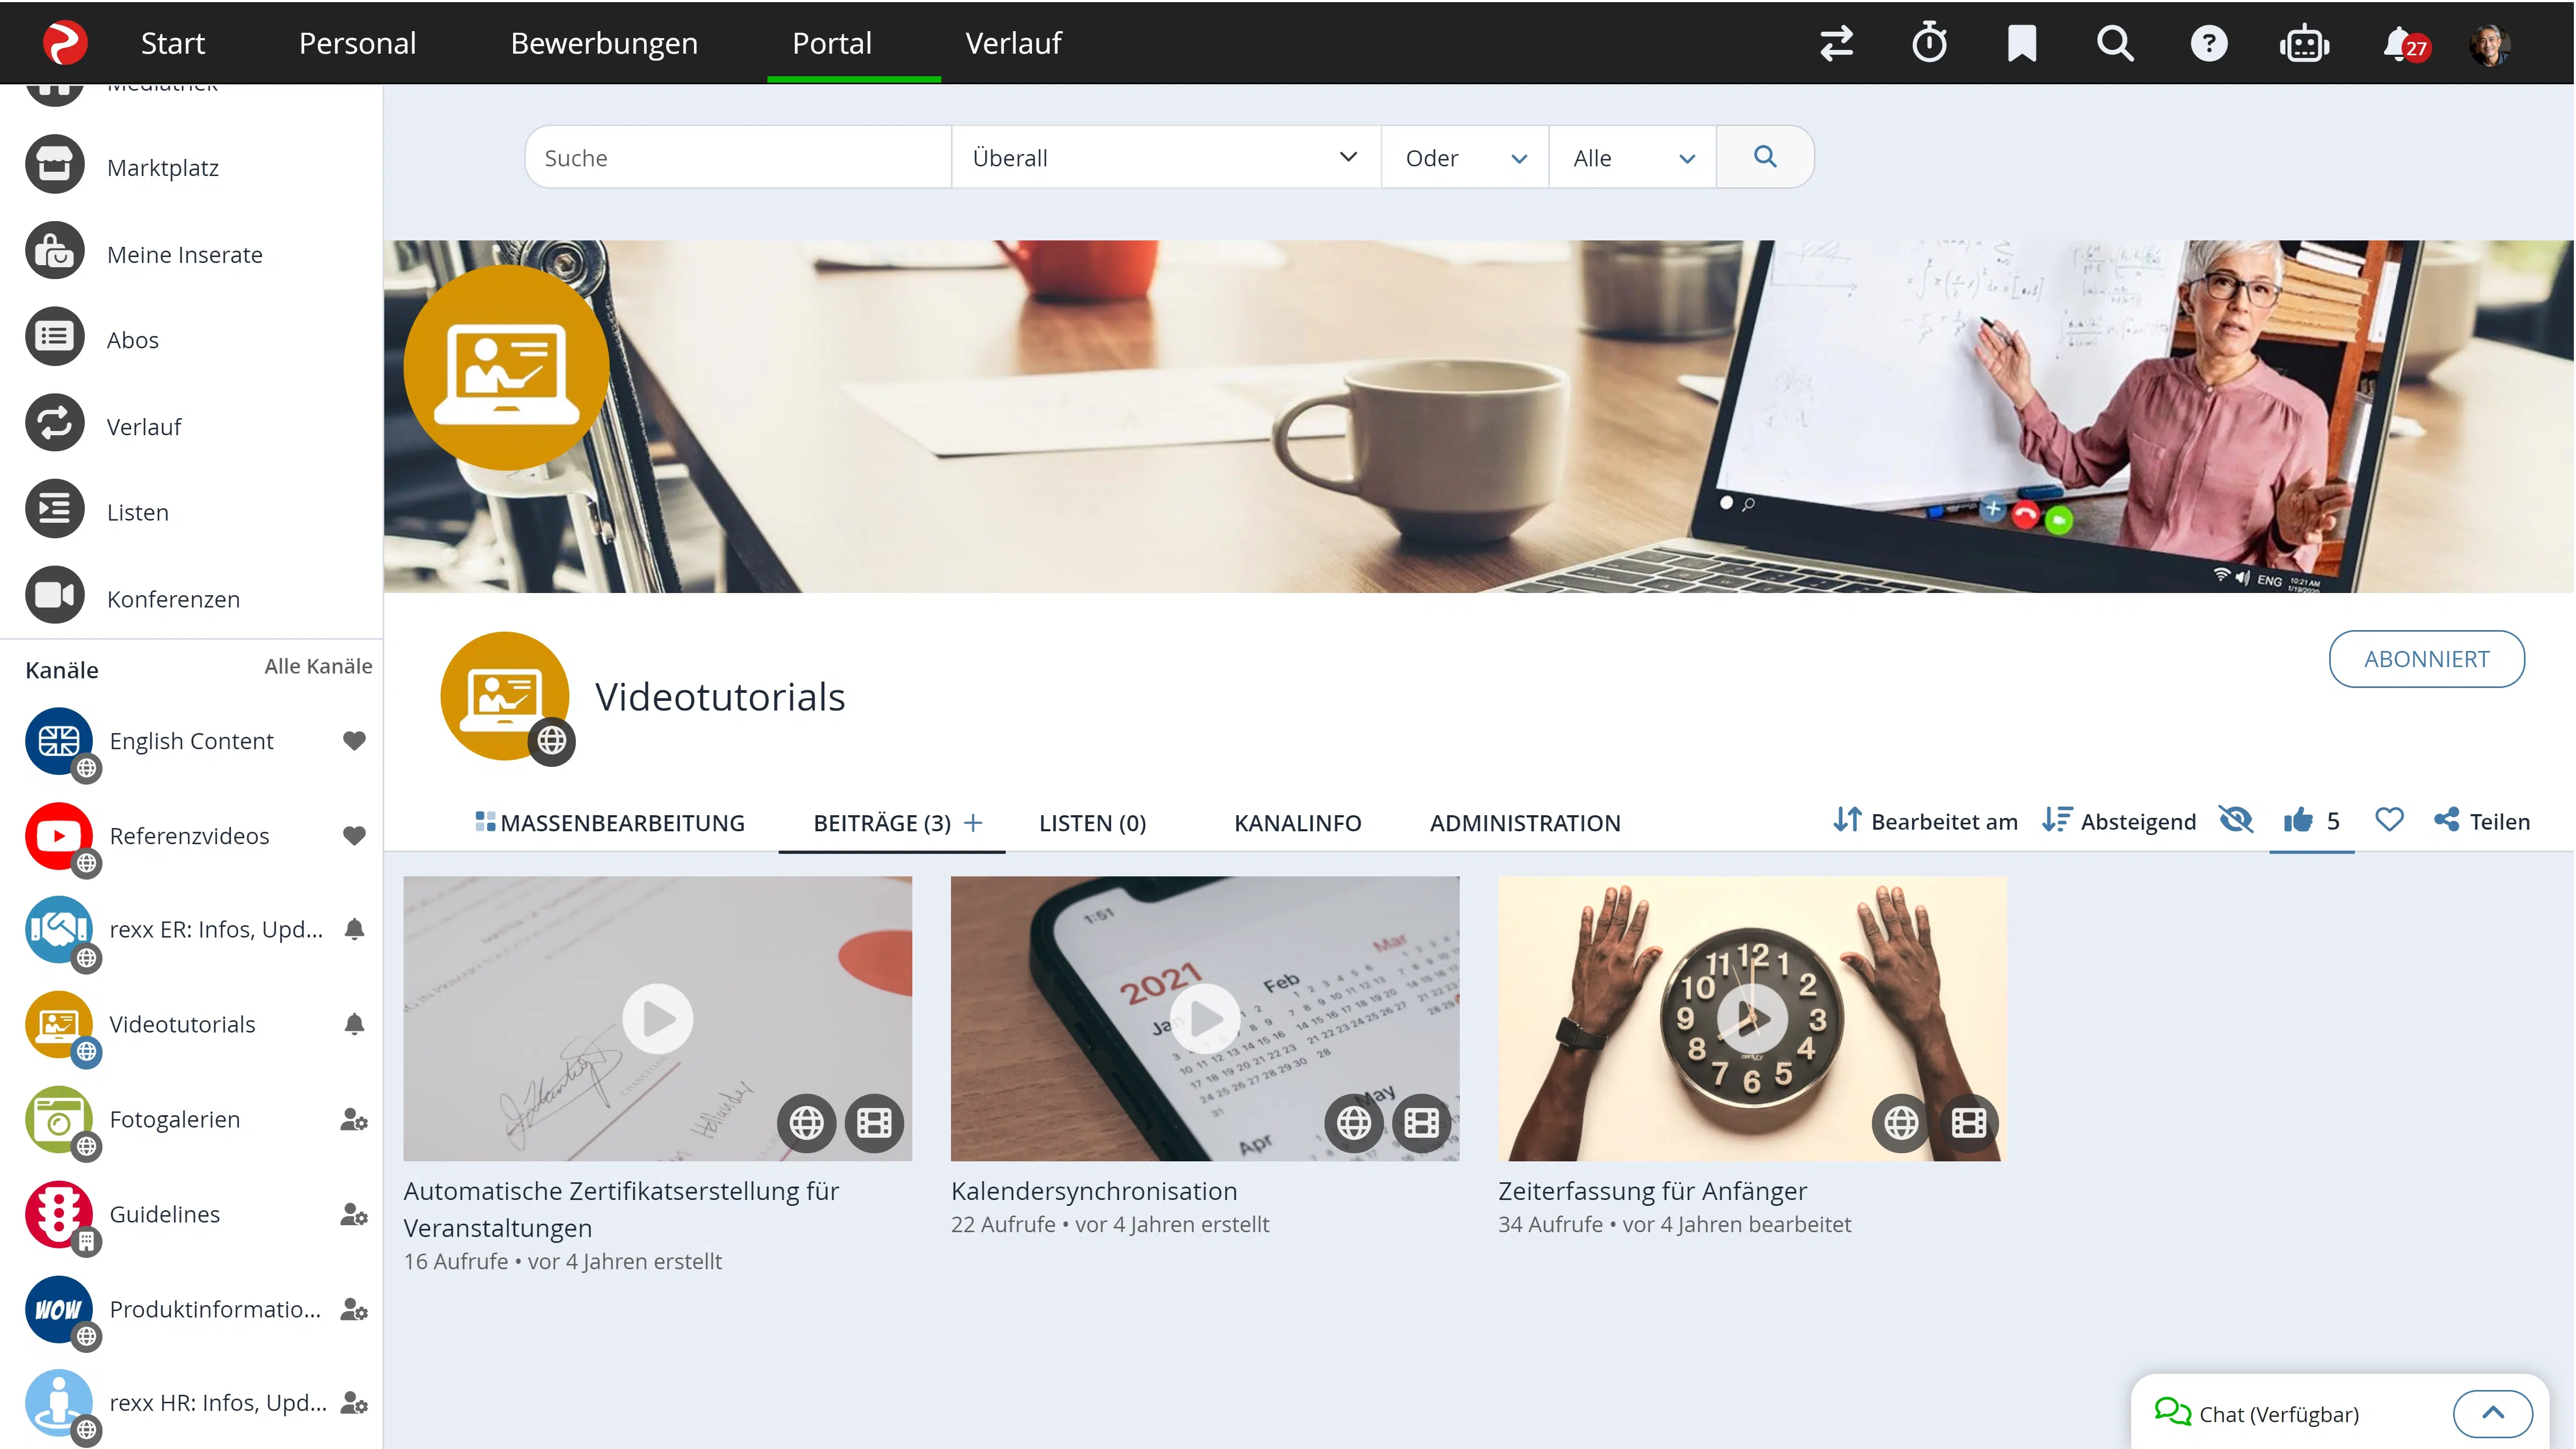Toggle the crossed-eye visibility icon
The height and width of the screenshot is (1449, 2576).
2236,820
